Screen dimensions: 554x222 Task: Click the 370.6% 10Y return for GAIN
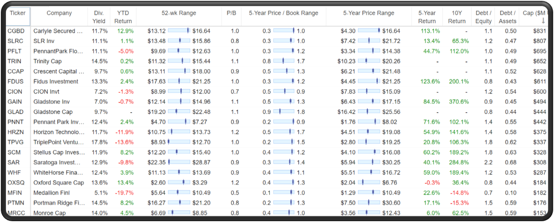(458, 102)
